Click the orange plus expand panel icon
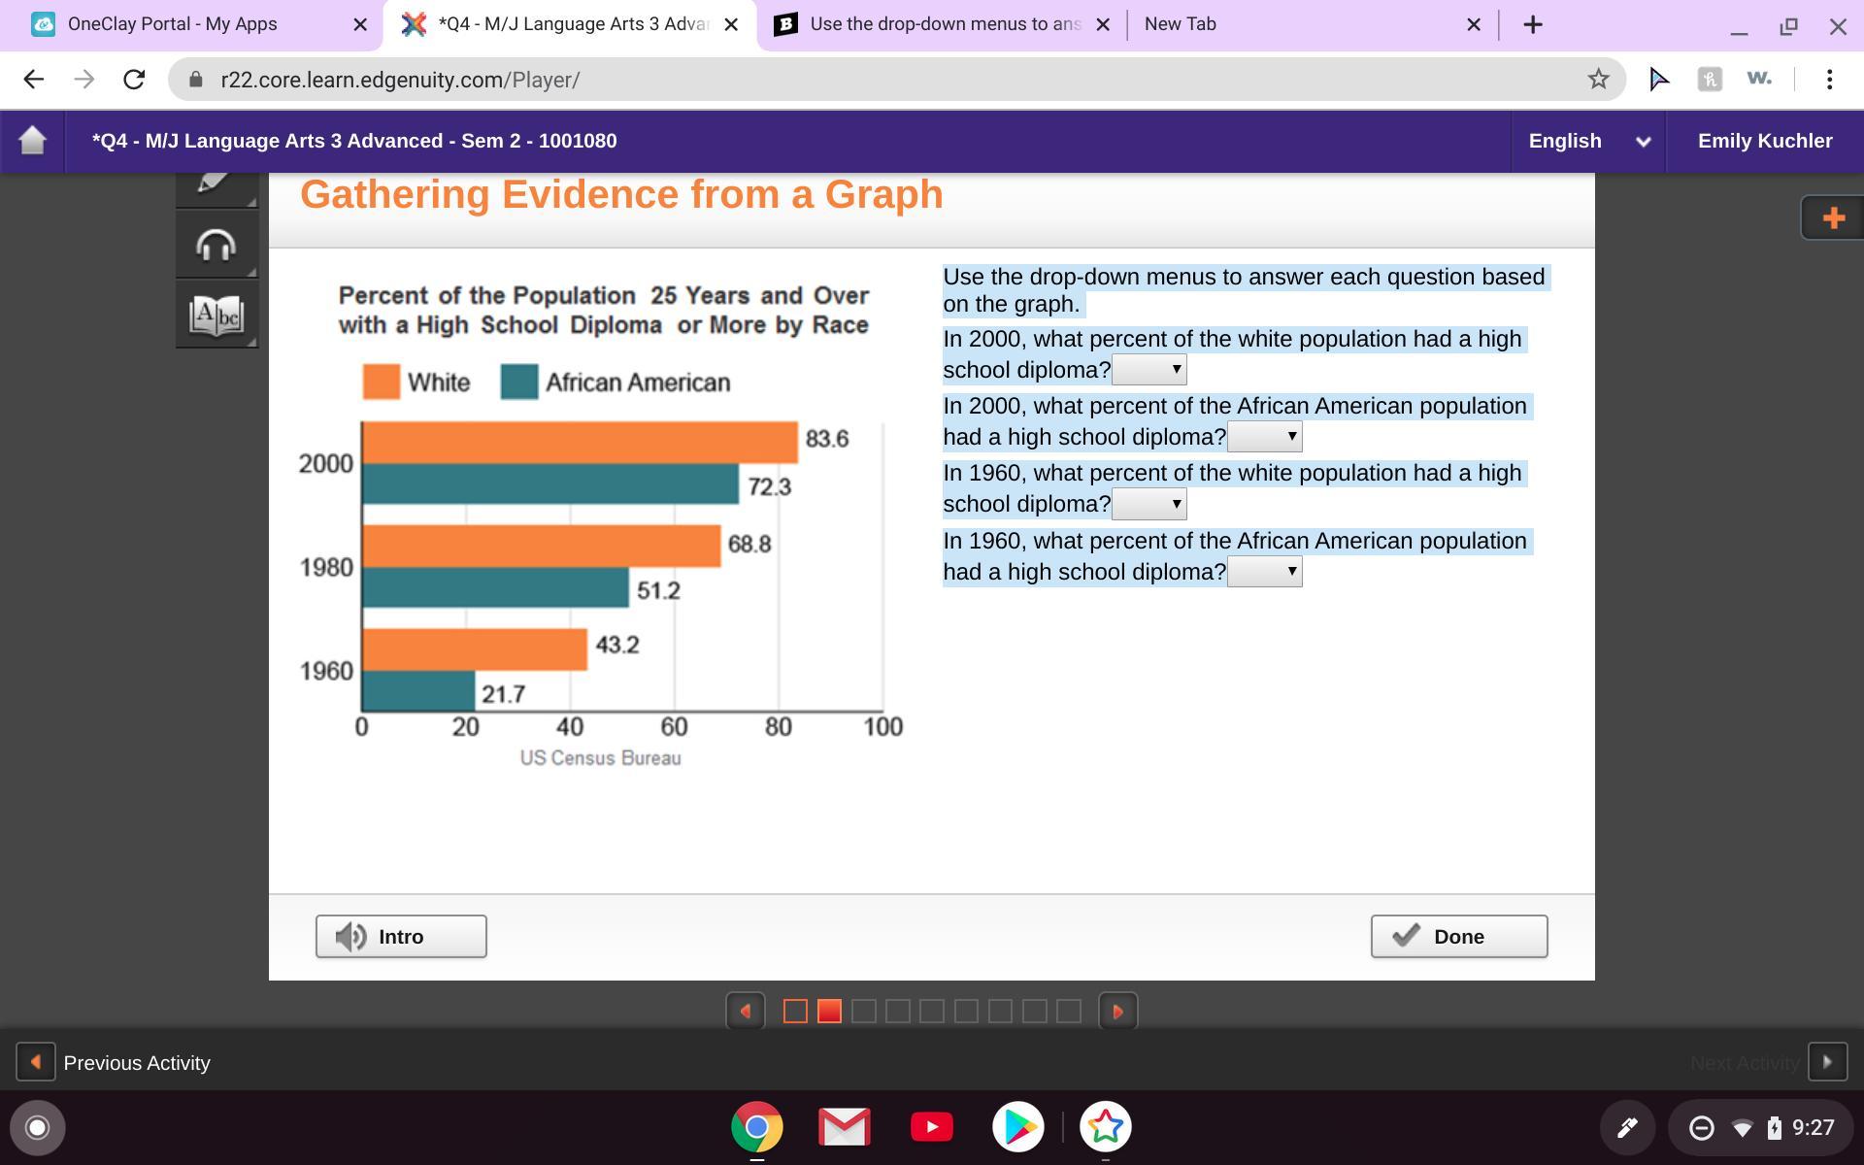The height and width of the screenshot is (1165, 1864). tap(1832, 217)
